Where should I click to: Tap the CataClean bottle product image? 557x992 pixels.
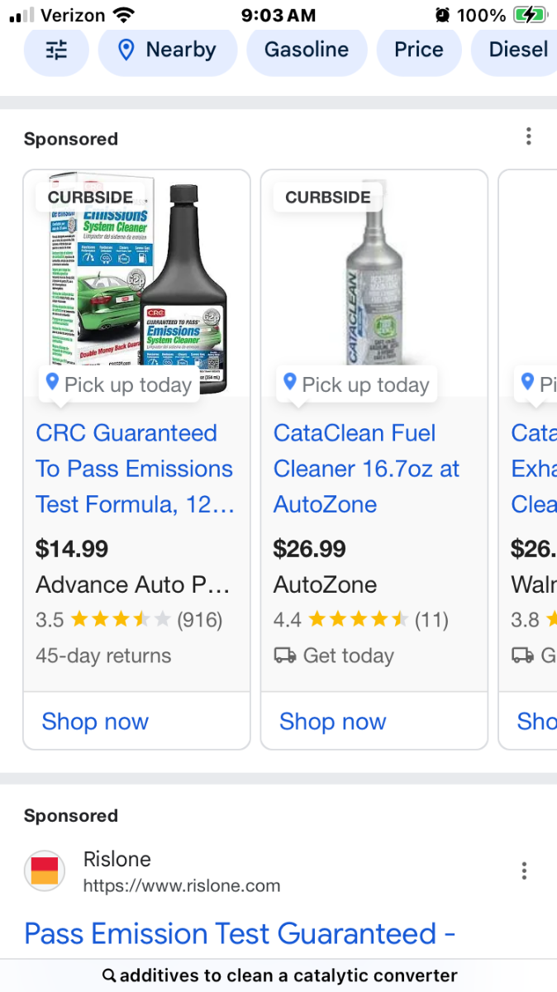point(374,281)
